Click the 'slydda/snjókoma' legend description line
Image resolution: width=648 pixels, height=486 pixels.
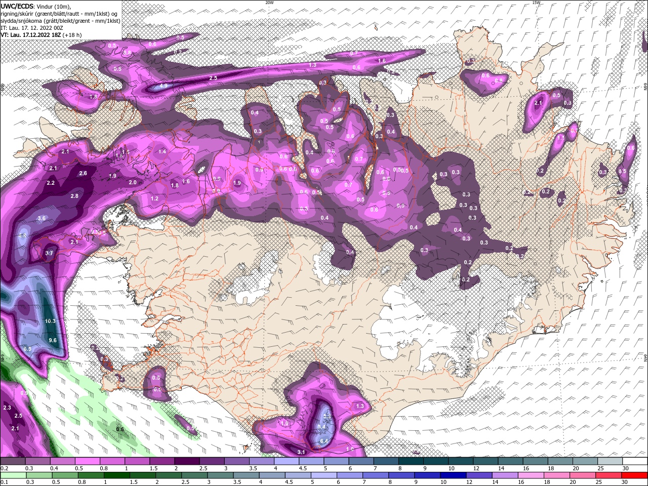point(60,21)
